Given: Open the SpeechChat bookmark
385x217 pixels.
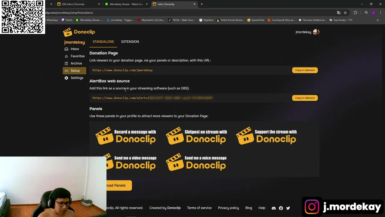Looking at the screenshot, I should pos(256,20).
